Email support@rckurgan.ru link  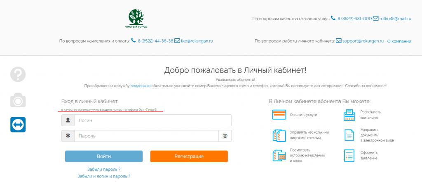tap(363, 41)
